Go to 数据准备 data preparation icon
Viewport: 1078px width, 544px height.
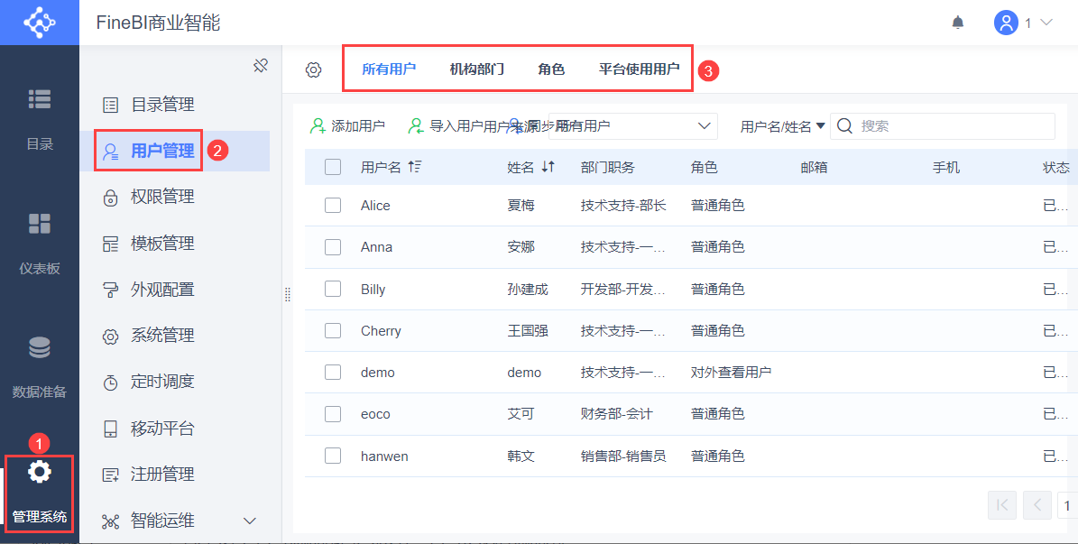pos(40,347)
